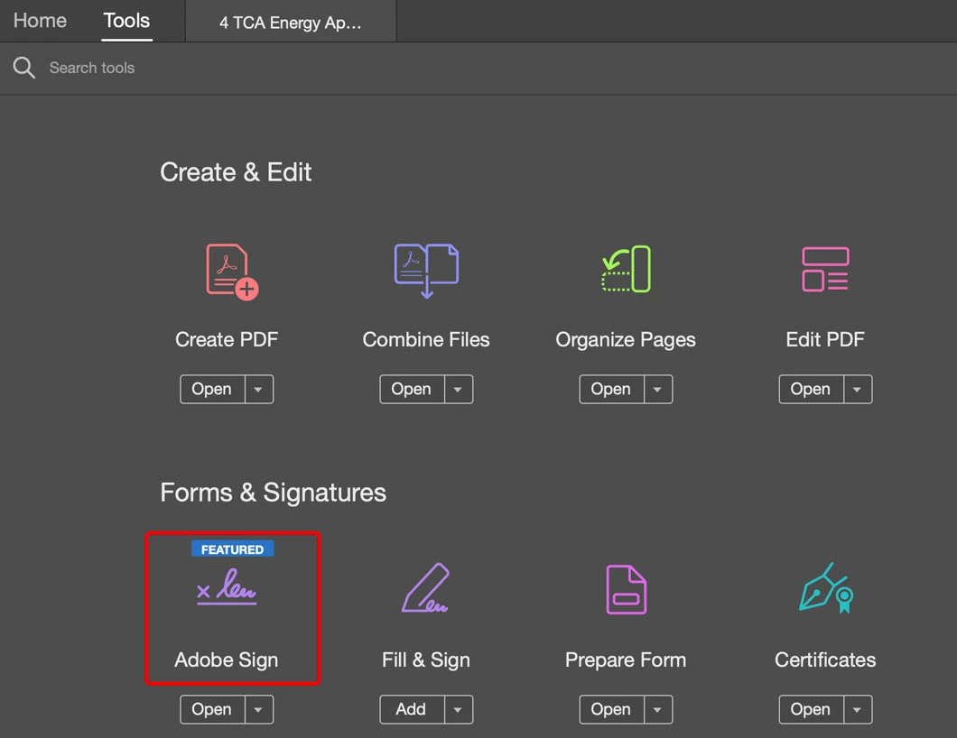This screenshot has height=738, width=957.
Task: Expand dropdown arrow next to Combine Files Open
Action: point(459,389)
